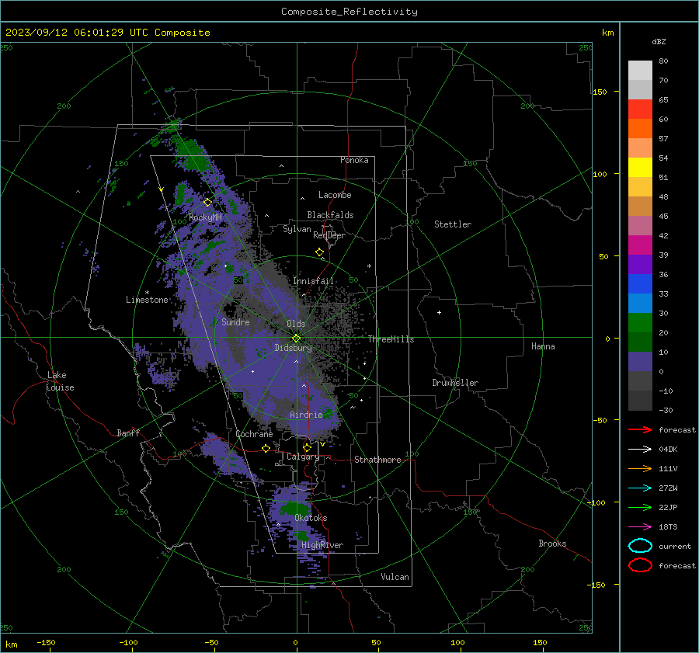The image size is (699, 653).
Task: Click yellow radar-site diamond at map center
Action: pyautogui.click(x=296, y=339)
